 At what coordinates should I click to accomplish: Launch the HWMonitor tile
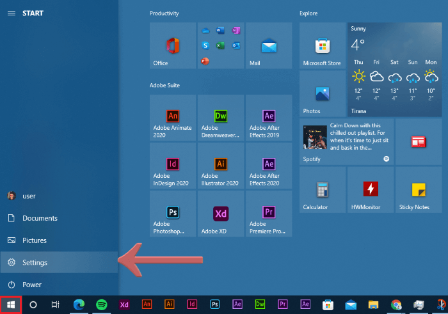(x=371, y=190)
